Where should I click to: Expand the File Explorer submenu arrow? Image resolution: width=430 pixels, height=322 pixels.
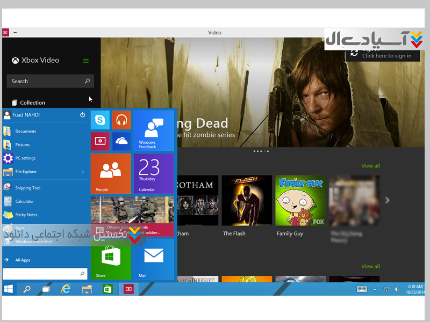point(83,172)
